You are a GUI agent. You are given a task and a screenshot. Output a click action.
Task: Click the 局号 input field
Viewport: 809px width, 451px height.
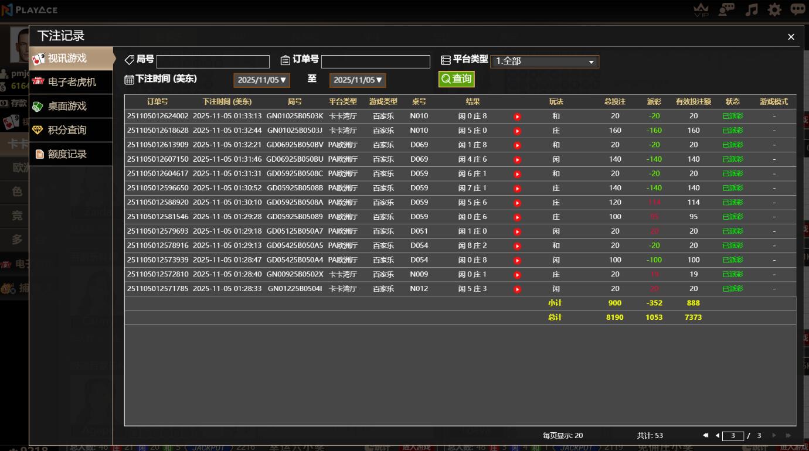click(x=213, y=61)
